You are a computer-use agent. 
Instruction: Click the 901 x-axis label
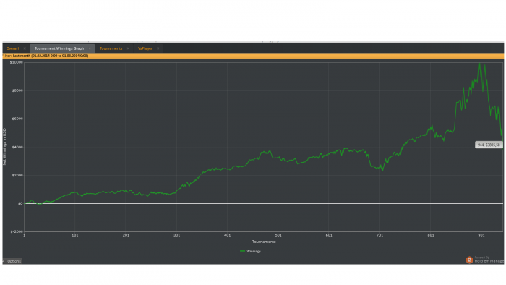[481, 235]
